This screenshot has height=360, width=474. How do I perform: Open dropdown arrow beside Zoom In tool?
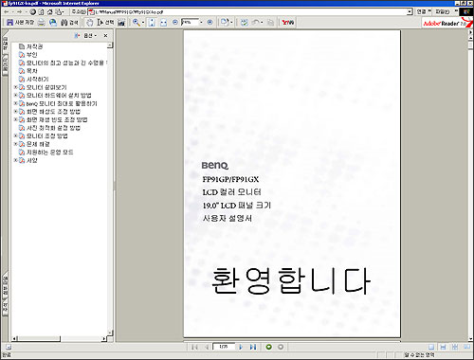tap(143, 23)
